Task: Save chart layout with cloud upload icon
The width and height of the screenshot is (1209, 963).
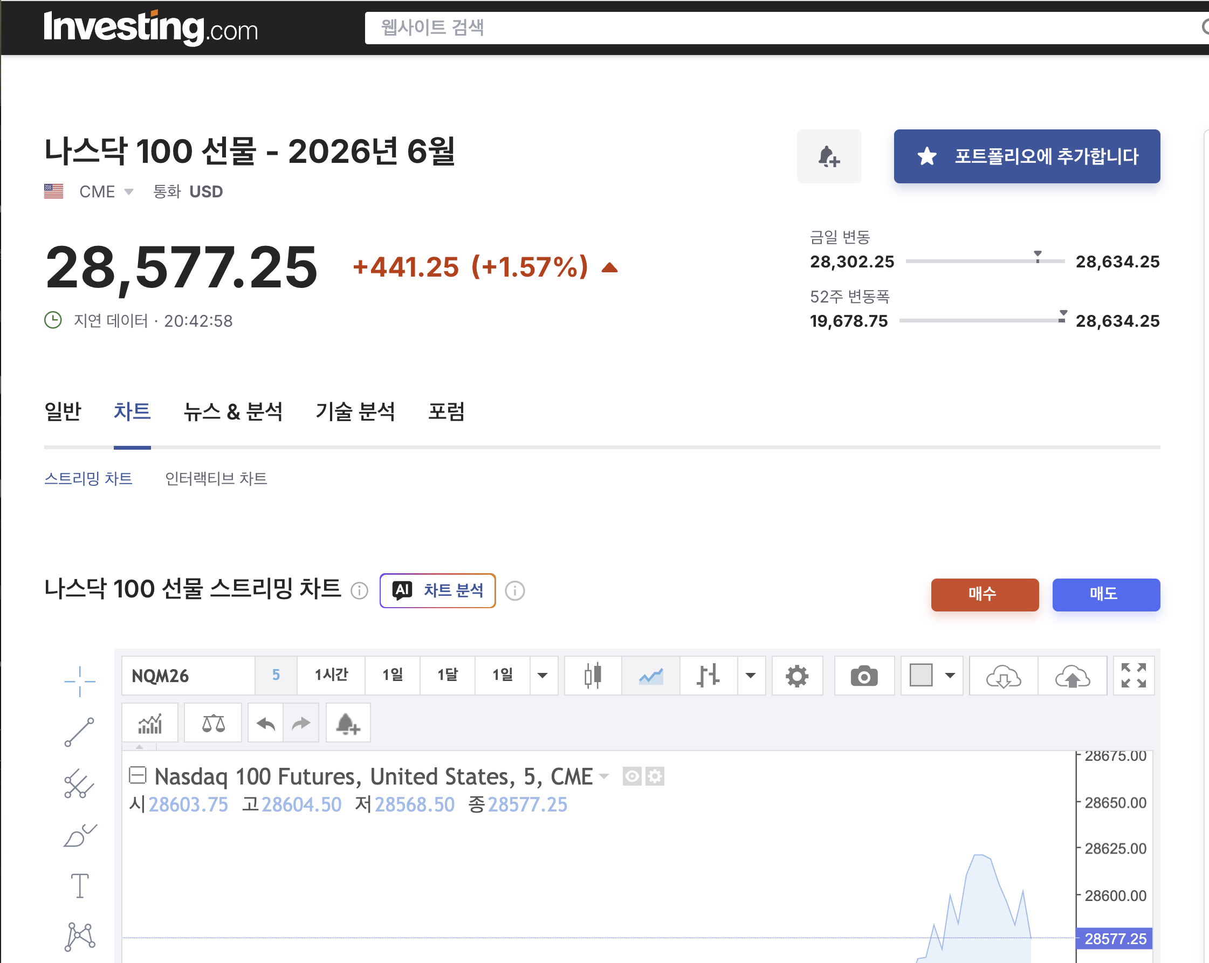Action: coord(1073,675)
